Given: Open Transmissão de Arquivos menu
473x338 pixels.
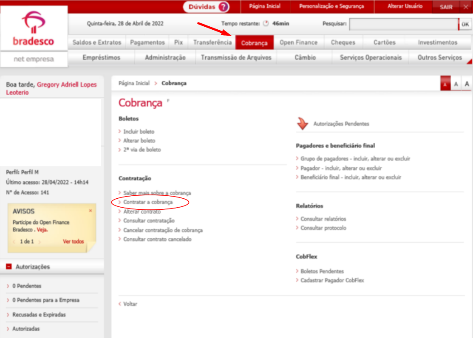Looking at the screenshot, I should [x=236, y=58].
